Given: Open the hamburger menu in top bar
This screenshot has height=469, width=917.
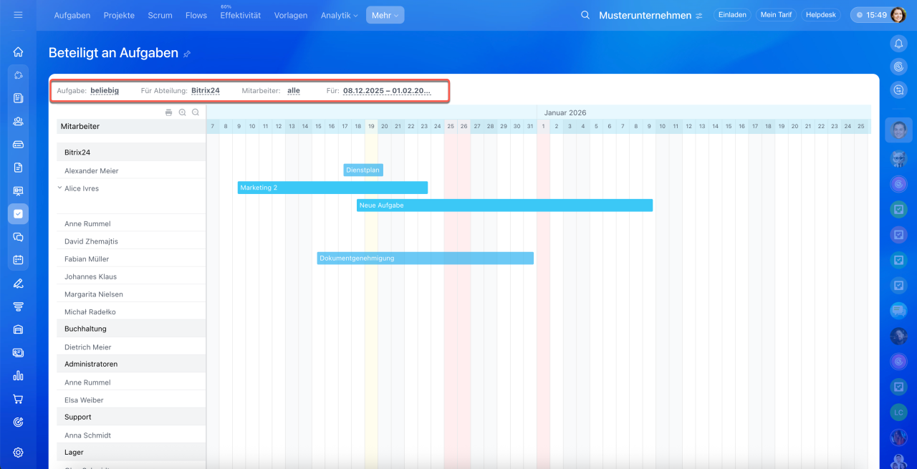Looking at the screenshot, I should (x=18, y=15).
